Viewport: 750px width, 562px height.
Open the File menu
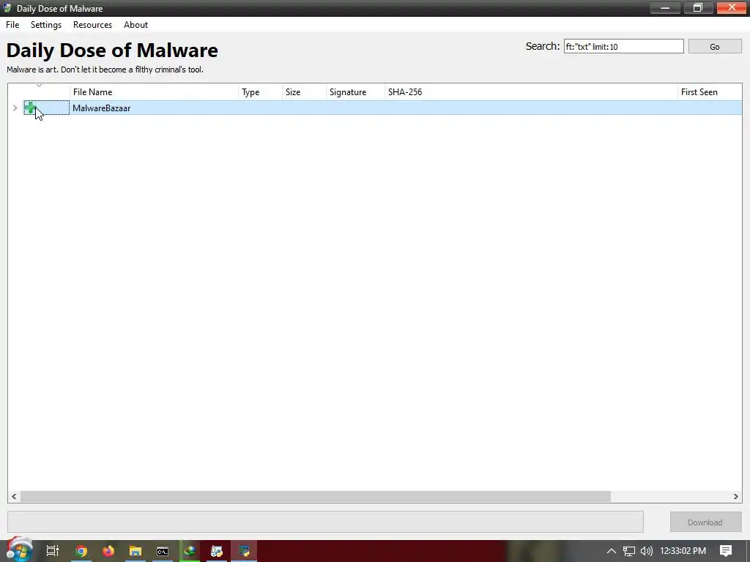[x=12, y=25]
